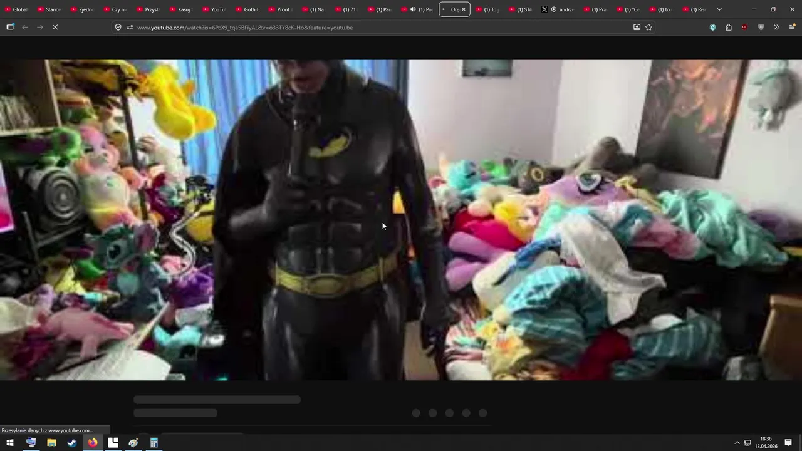Image resolution: width=802 pixels, height=451 pixels.
Task: Switch to the 'Global' tab
Action: pyautogui.click(x=16, y=9)
